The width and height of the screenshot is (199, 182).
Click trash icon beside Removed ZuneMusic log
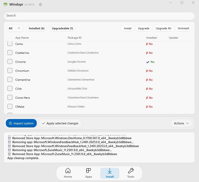pos(9,154)
